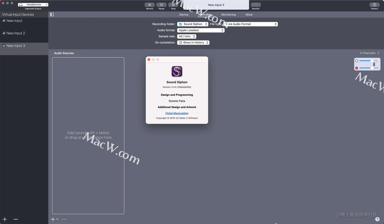384x224 pixels.
Task: Toggle the sidebar visibility icon
Action: click(52, 14)
